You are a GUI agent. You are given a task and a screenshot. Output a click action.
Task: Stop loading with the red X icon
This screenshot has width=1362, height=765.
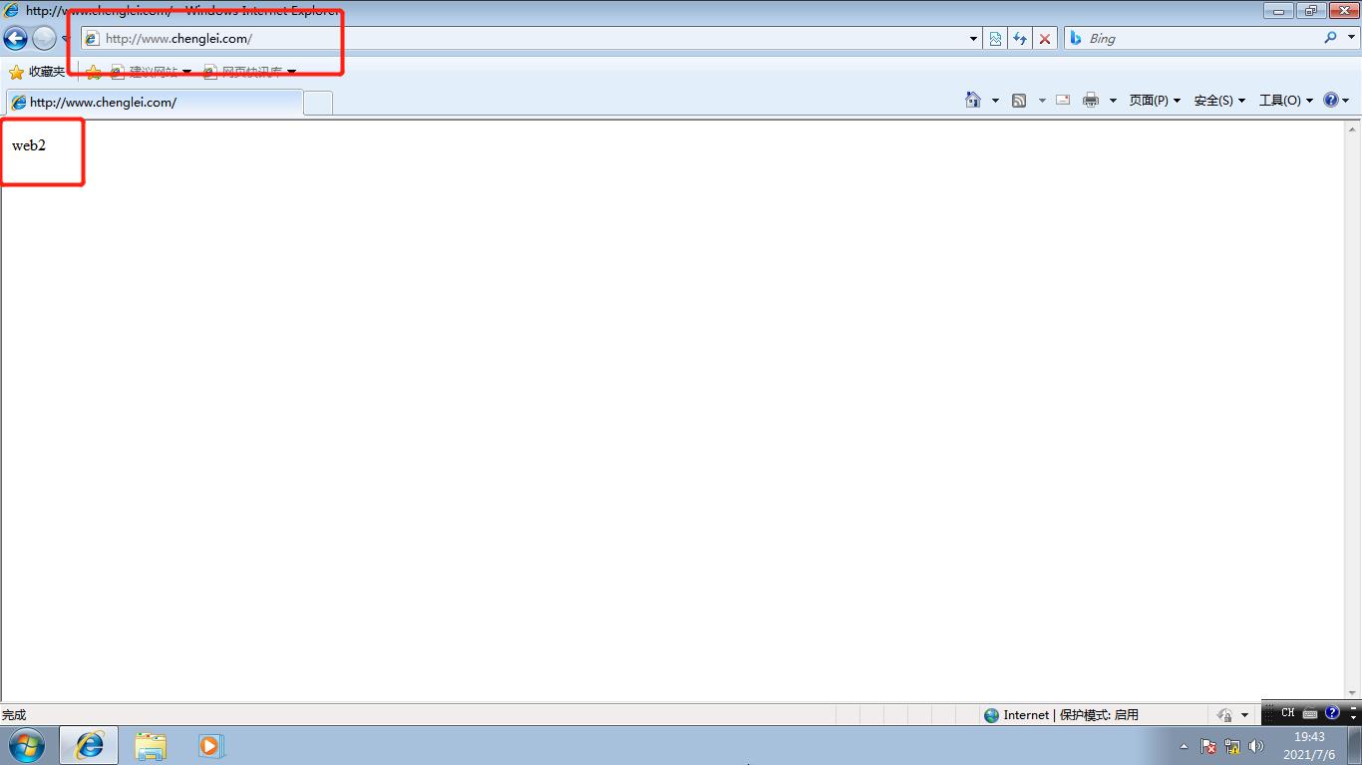tap(1044, 39)
